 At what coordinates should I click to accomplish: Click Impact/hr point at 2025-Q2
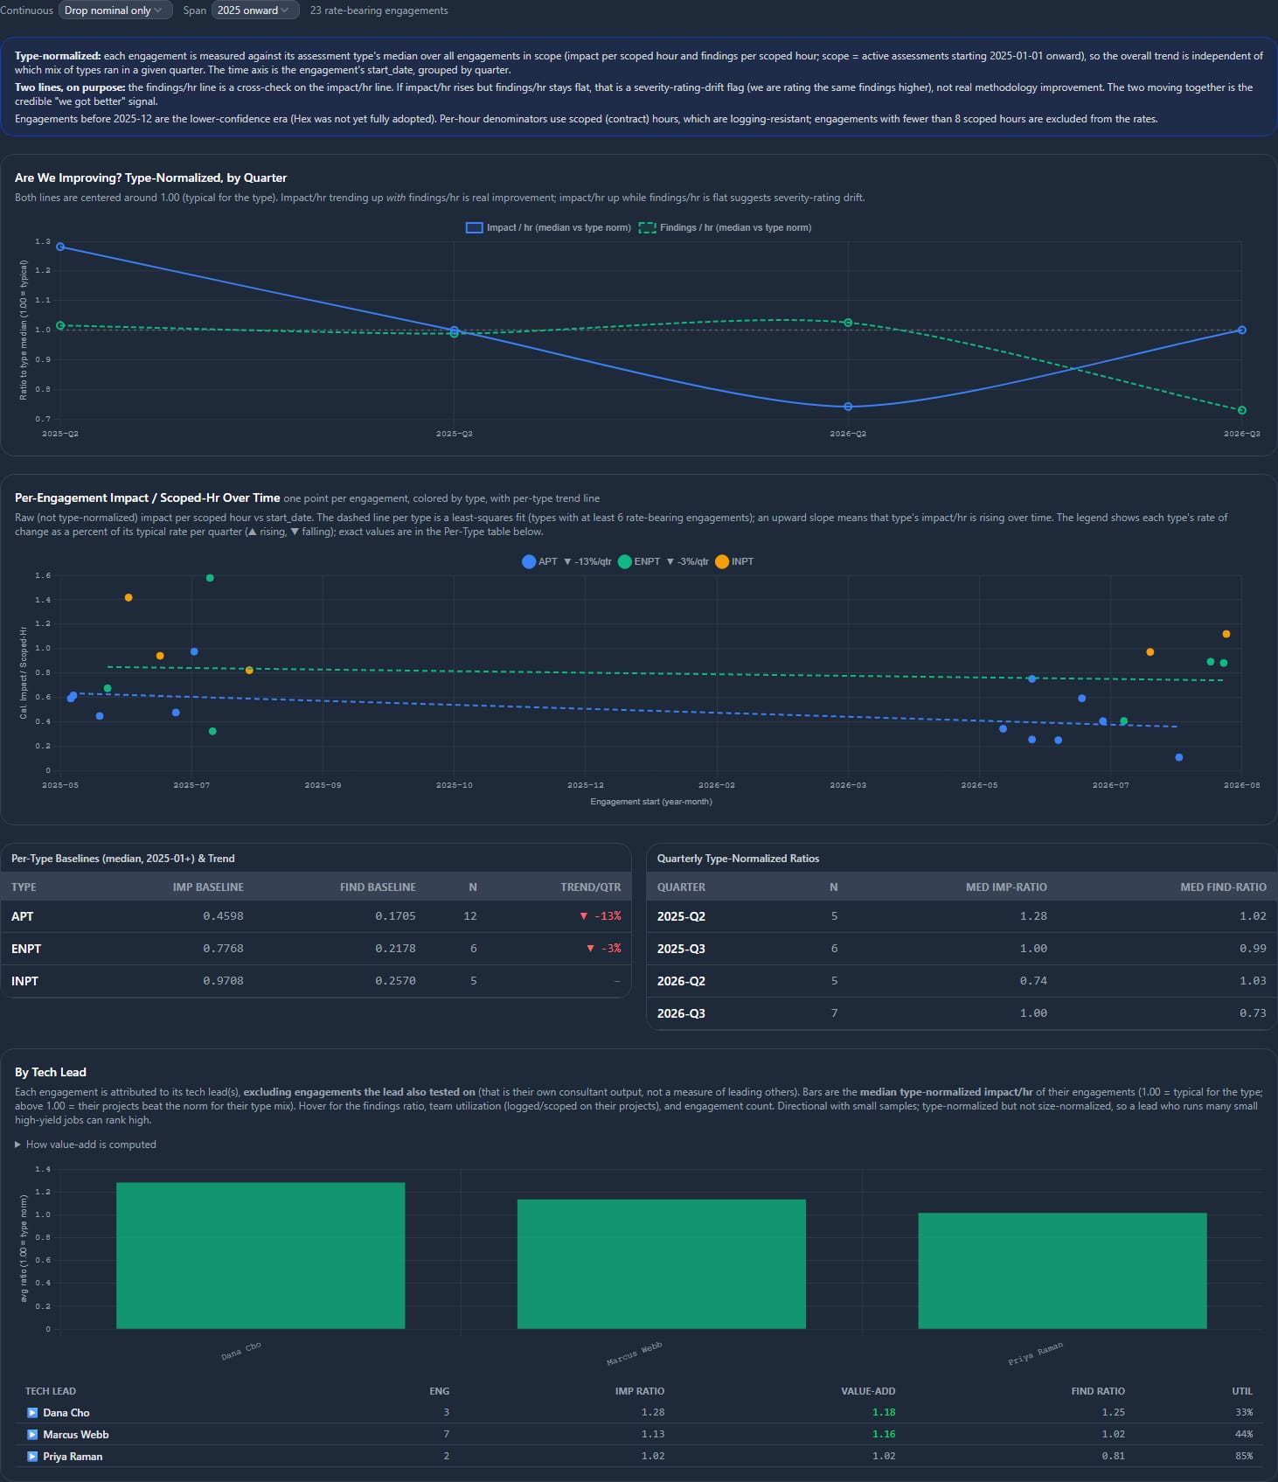[x=60, y=247]
